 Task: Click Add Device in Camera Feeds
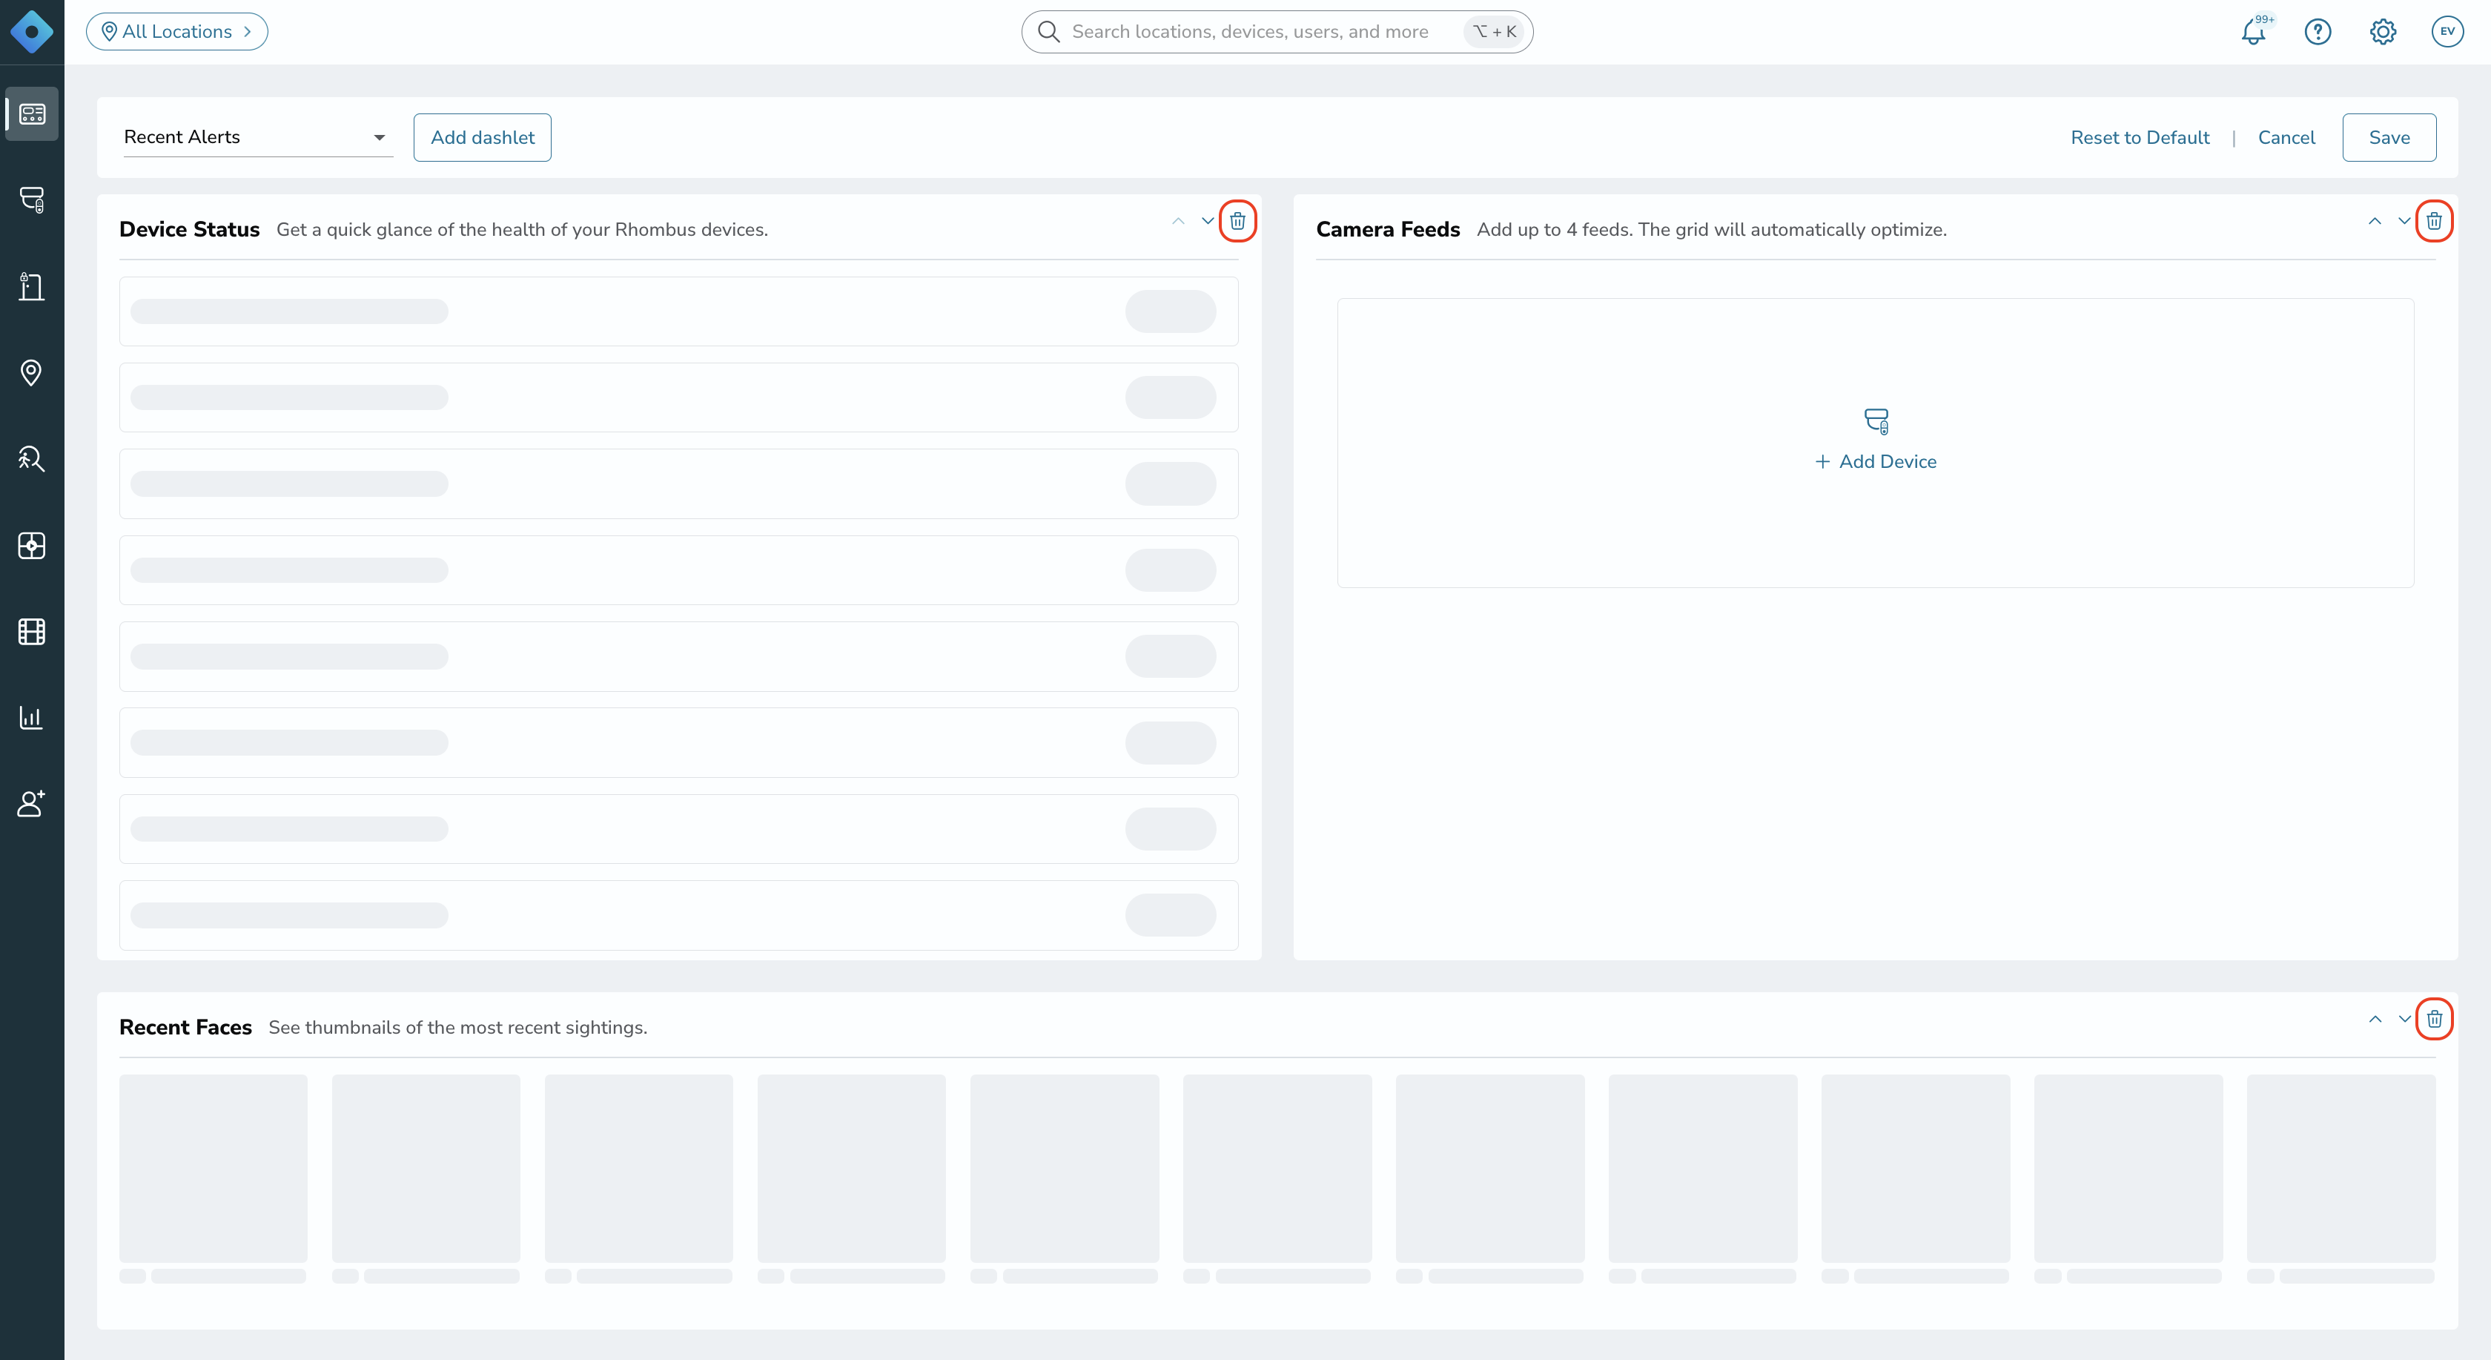[1876, 461]
